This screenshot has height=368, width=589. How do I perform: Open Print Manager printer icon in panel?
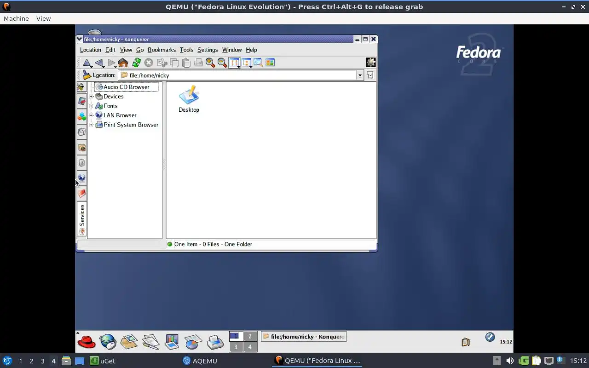coord(215,341)
